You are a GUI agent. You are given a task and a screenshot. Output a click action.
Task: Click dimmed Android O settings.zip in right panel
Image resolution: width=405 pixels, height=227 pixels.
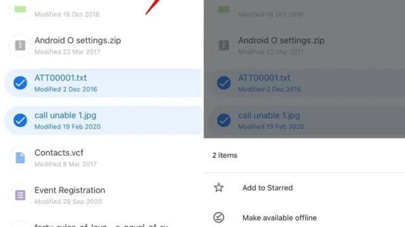(281, 40)
